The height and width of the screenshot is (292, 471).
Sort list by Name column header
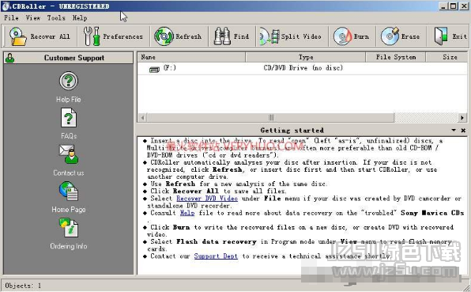191,57
